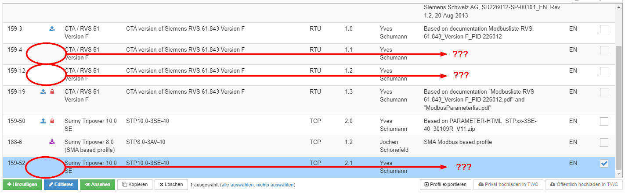Screen dimensions: 625x193
Task: Uncheck the selected row 159-52 checkbox
Action: (604, 163)
